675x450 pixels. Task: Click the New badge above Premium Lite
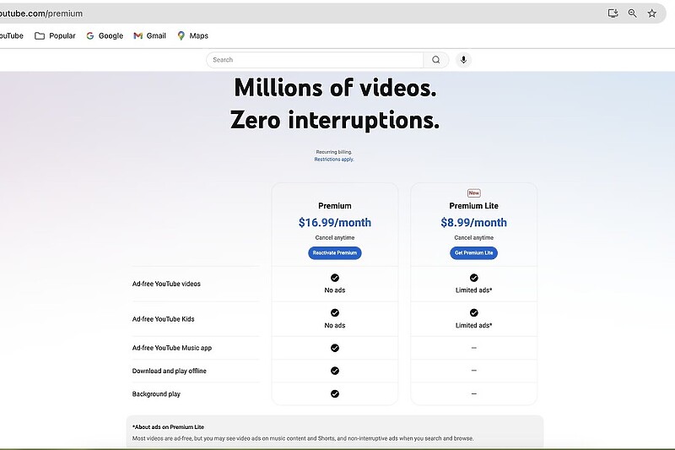click(474, 193)
